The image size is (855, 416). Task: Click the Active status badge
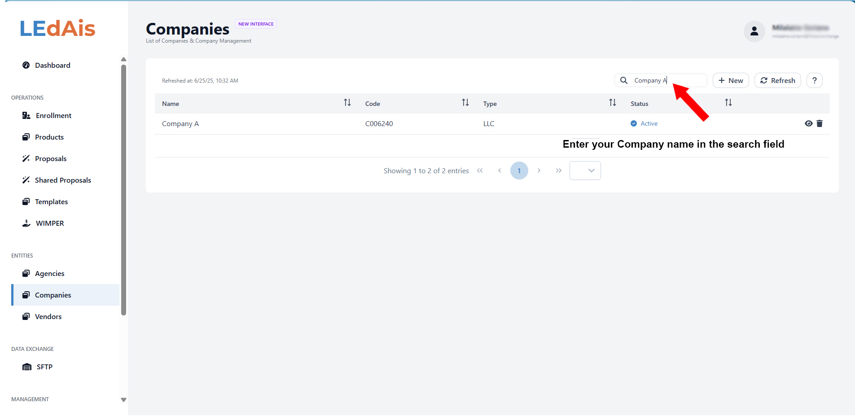(x=644, y=123)
